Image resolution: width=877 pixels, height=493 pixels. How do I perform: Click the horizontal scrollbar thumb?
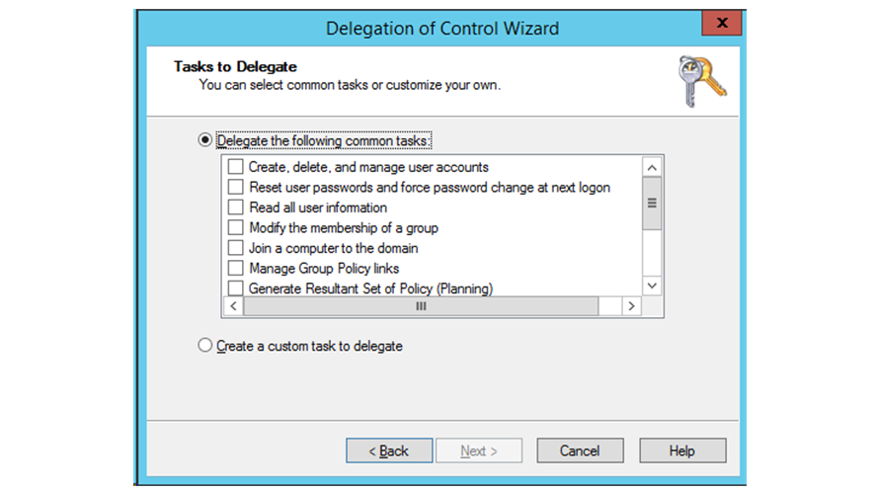coord(421,306)
